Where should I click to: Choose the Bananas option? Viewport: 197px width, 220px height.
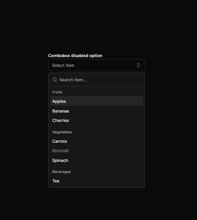pyautogui.click(x=96, y=111)
